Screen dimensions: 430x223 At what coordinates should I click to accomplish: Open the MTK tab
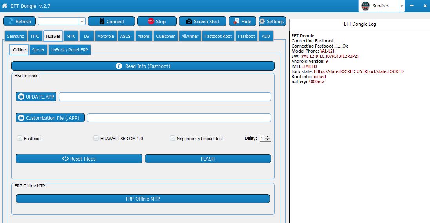[x=71, y=36]
